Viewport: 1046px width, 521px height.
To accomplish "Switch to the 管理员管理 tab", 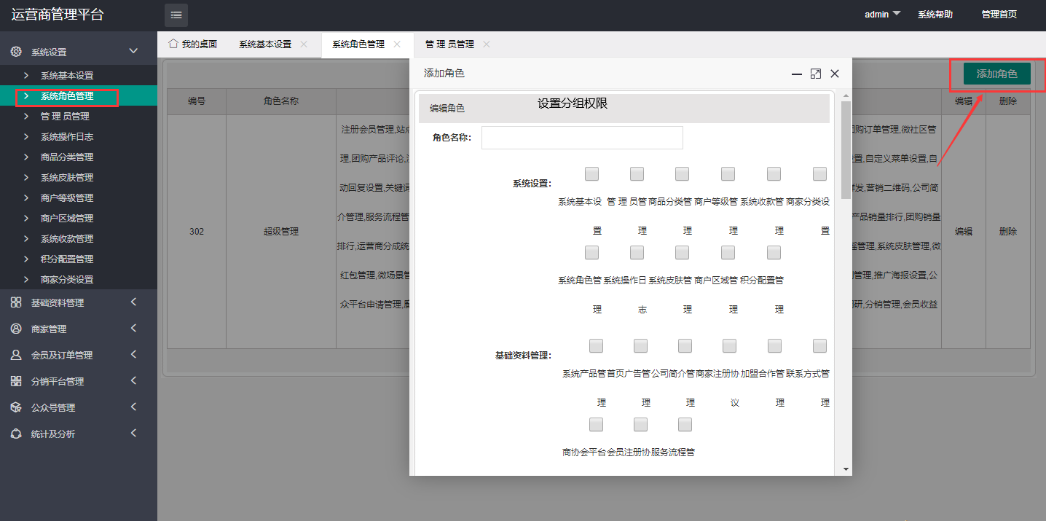I will click(449, 44).
